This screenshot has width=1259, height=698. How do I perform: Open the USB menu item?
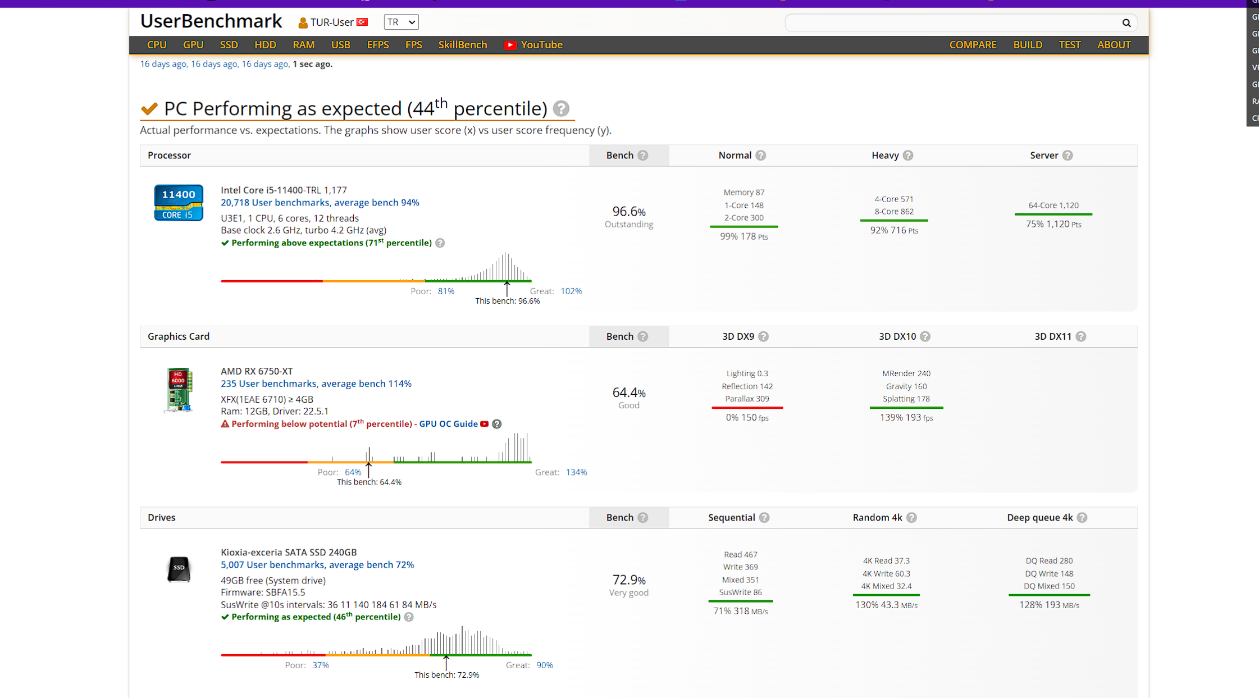340,45
